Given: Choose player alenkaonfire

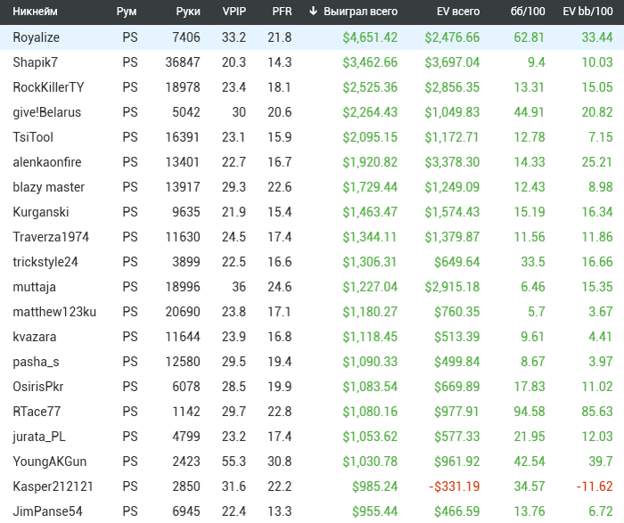Looking at the screenshot, I should coord(47,162).
